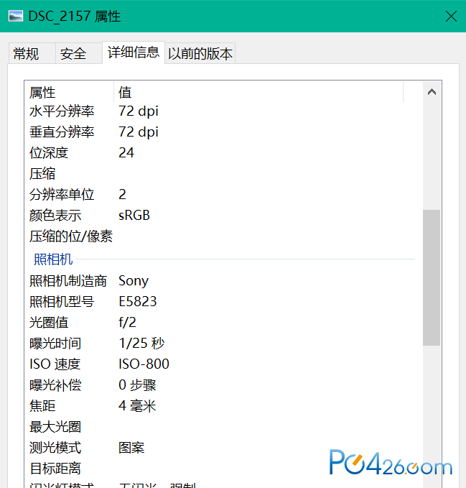
Task: Click the 4 毫米 focal length value
Action: 137,406
